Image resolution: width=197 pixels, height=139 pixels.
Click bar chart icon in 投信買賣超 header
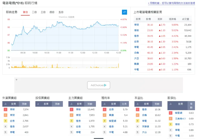coord(38,104)
